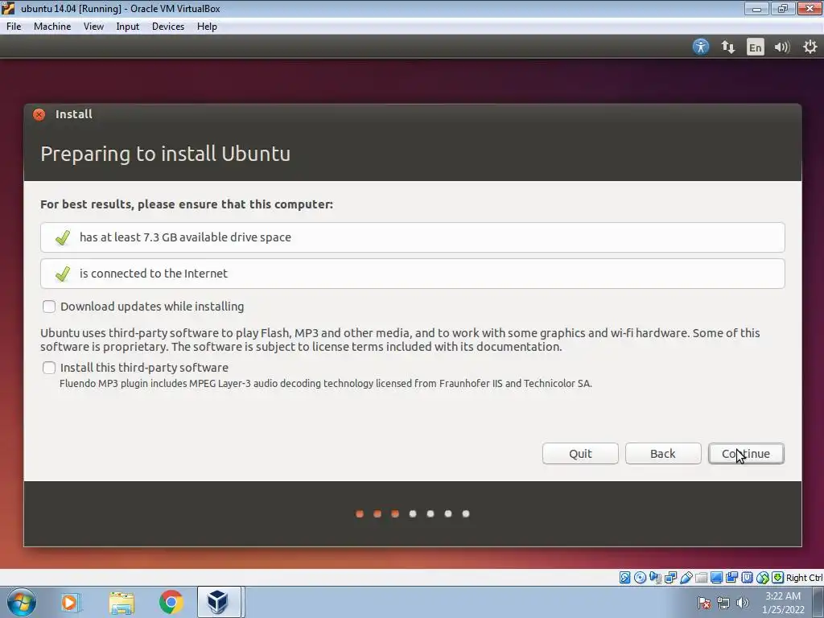Click the Back button
Image resolution: width=824 pixels, height=618 pixels.
click(x=663, y=454)
